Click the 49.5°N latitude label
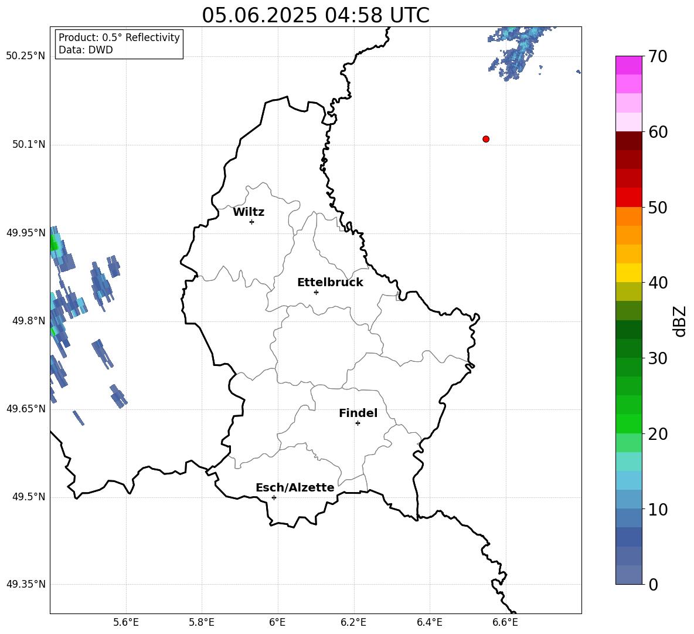Image resolution: width=694 pixels, height=634 pixels. coord(29,497)
